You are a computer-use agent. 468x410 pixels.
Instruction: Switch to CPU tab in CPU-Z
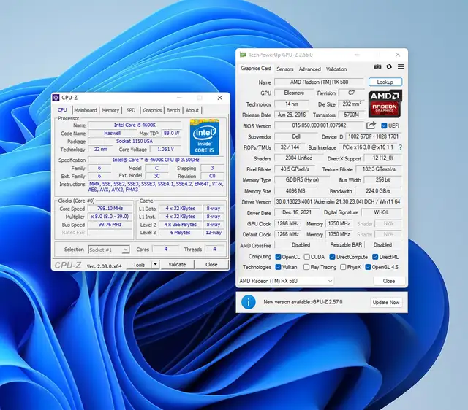click(62, 110)
